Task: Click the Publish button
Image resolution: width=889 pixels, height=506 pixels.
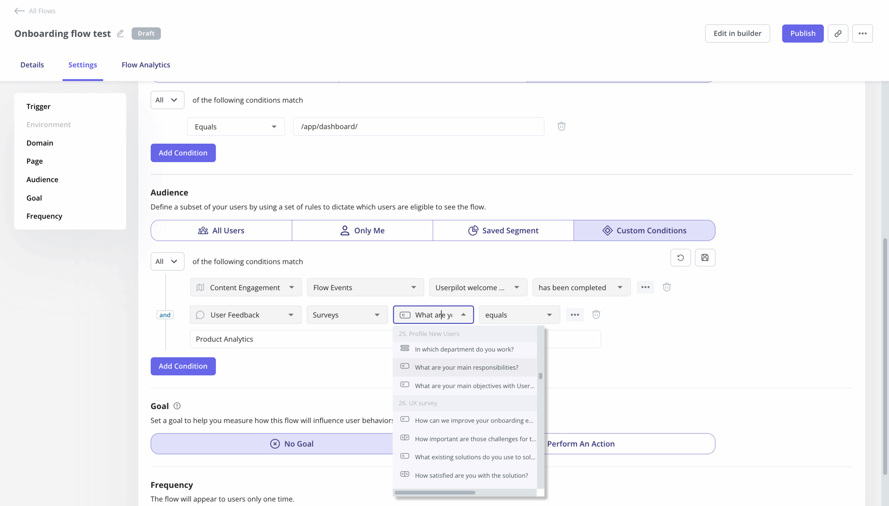Action: click(x=803, y=33)
